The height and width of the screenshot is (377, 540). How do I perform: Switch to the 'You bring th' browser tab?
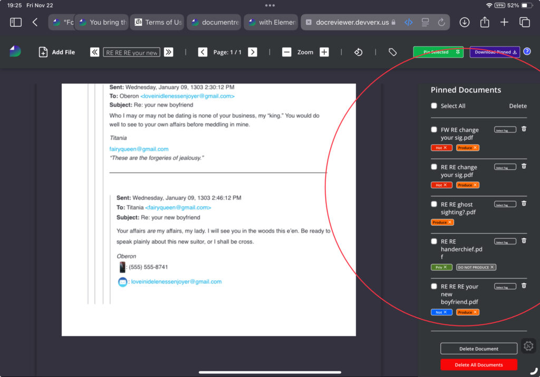(x=102, y=22)
